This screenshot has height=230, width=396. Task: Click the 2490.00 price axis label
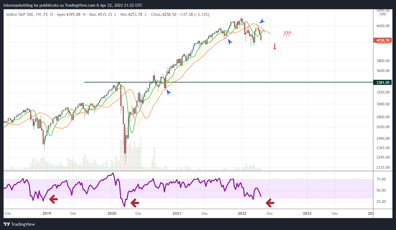coord(383,138)
